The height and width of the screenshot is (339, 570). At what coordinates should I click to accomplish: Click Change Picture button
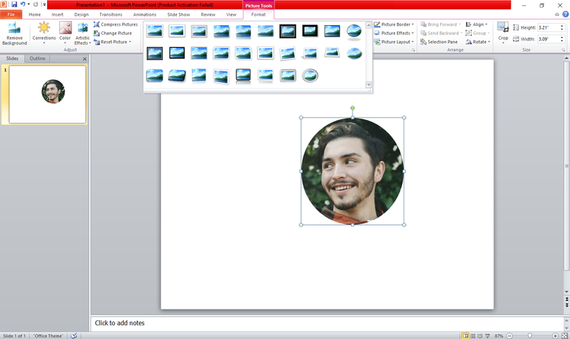(112, 33)
